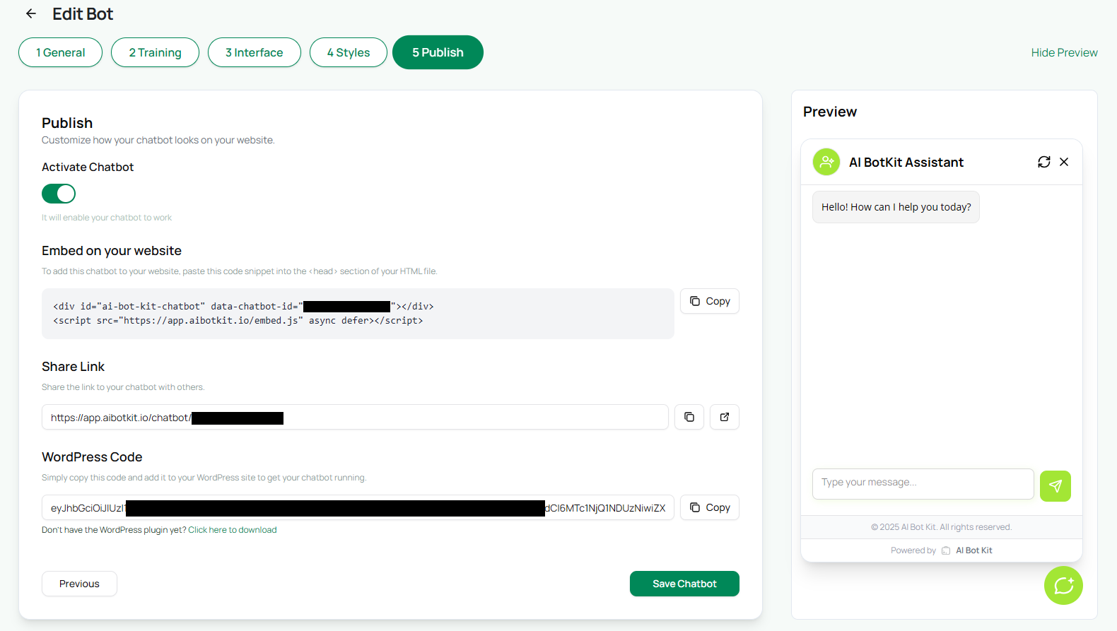Click here to download the WordPress plugin

point(233,530)
